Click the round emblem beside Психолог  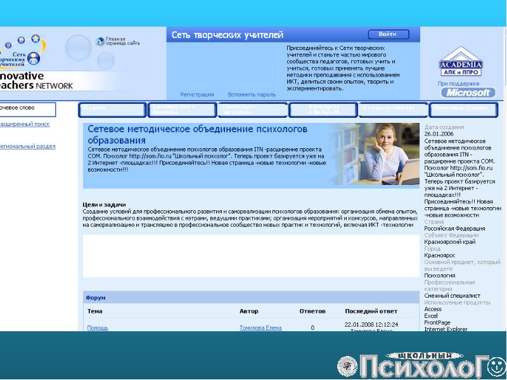tap(346, 365)
